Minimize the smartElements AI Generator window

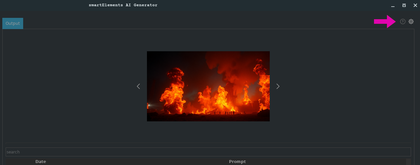(x=393, y=5)
